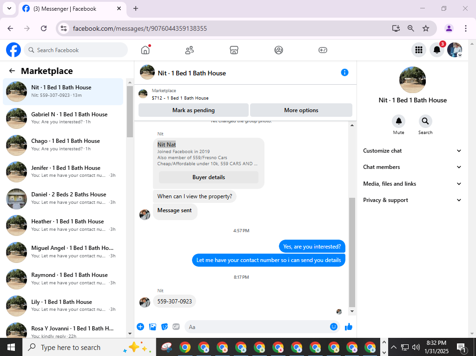Bookmark this page with star icon
Screen dimensions: 476x356
click(x=426, y=28)
